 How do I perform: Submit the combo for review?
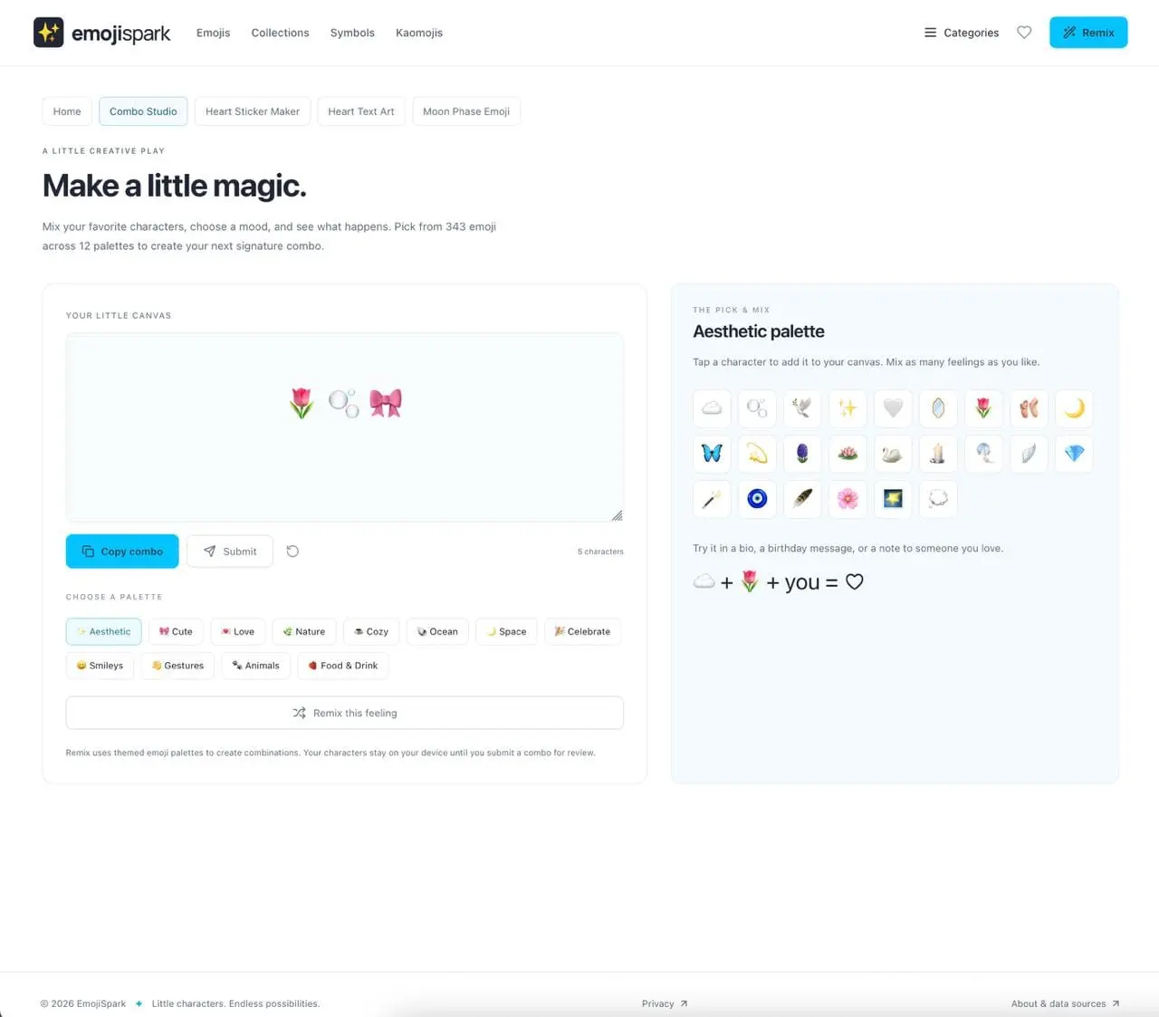230,552
